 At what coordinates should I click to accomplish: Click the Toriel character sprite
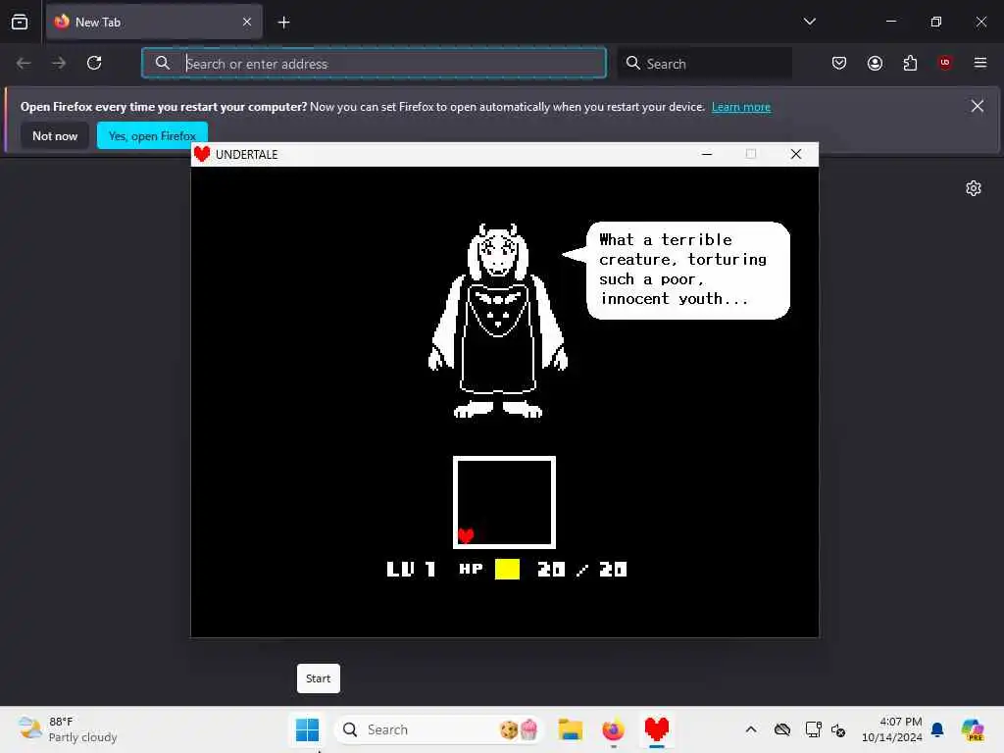tap(498, 321)
